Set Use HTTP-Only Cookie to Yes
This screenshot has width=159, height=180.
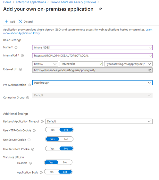pyautogui.click(x=53, y=130)
